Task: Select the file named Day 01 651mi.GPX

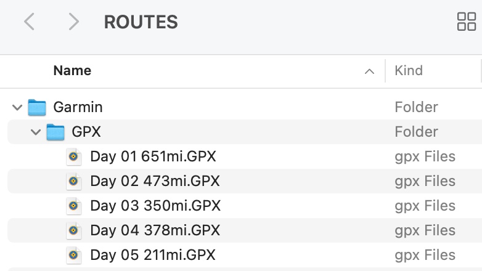Action: click(x=153, y=156)
